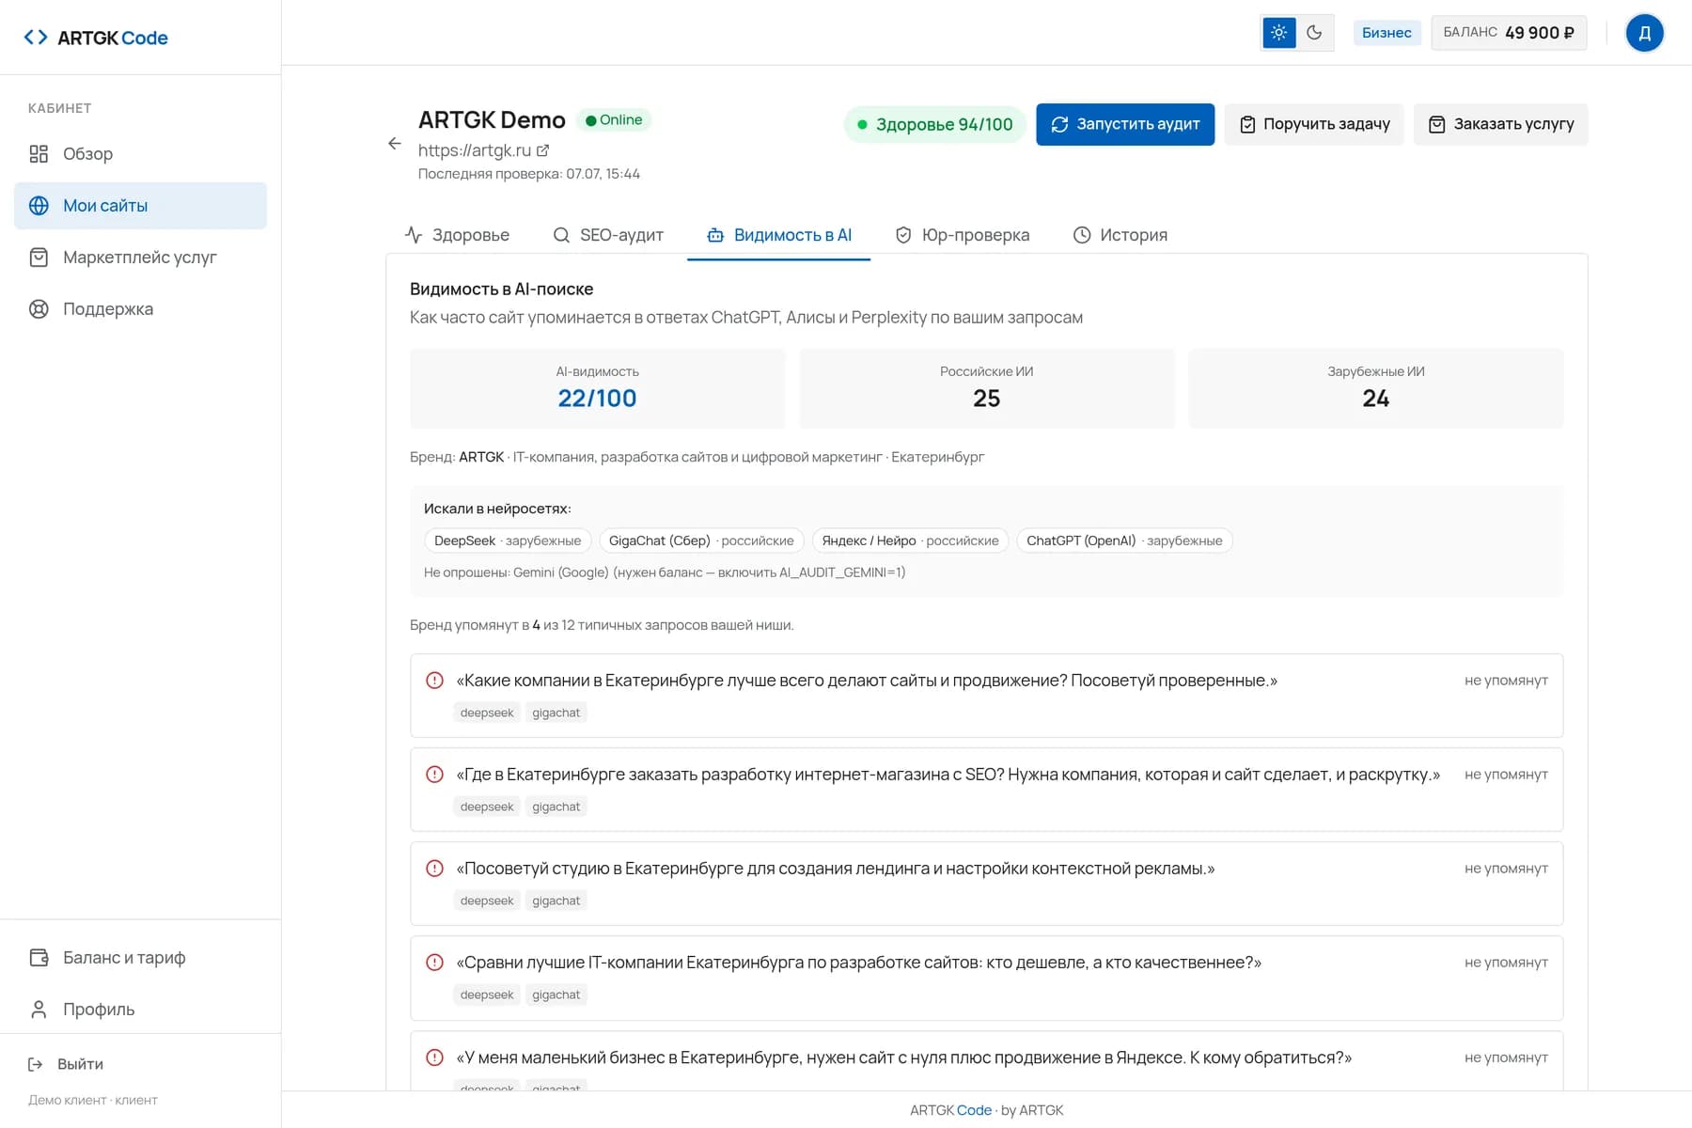Click the Российские ИИ 25 card
This screenshot has height=1128, width=1692.
pos(987,388)
